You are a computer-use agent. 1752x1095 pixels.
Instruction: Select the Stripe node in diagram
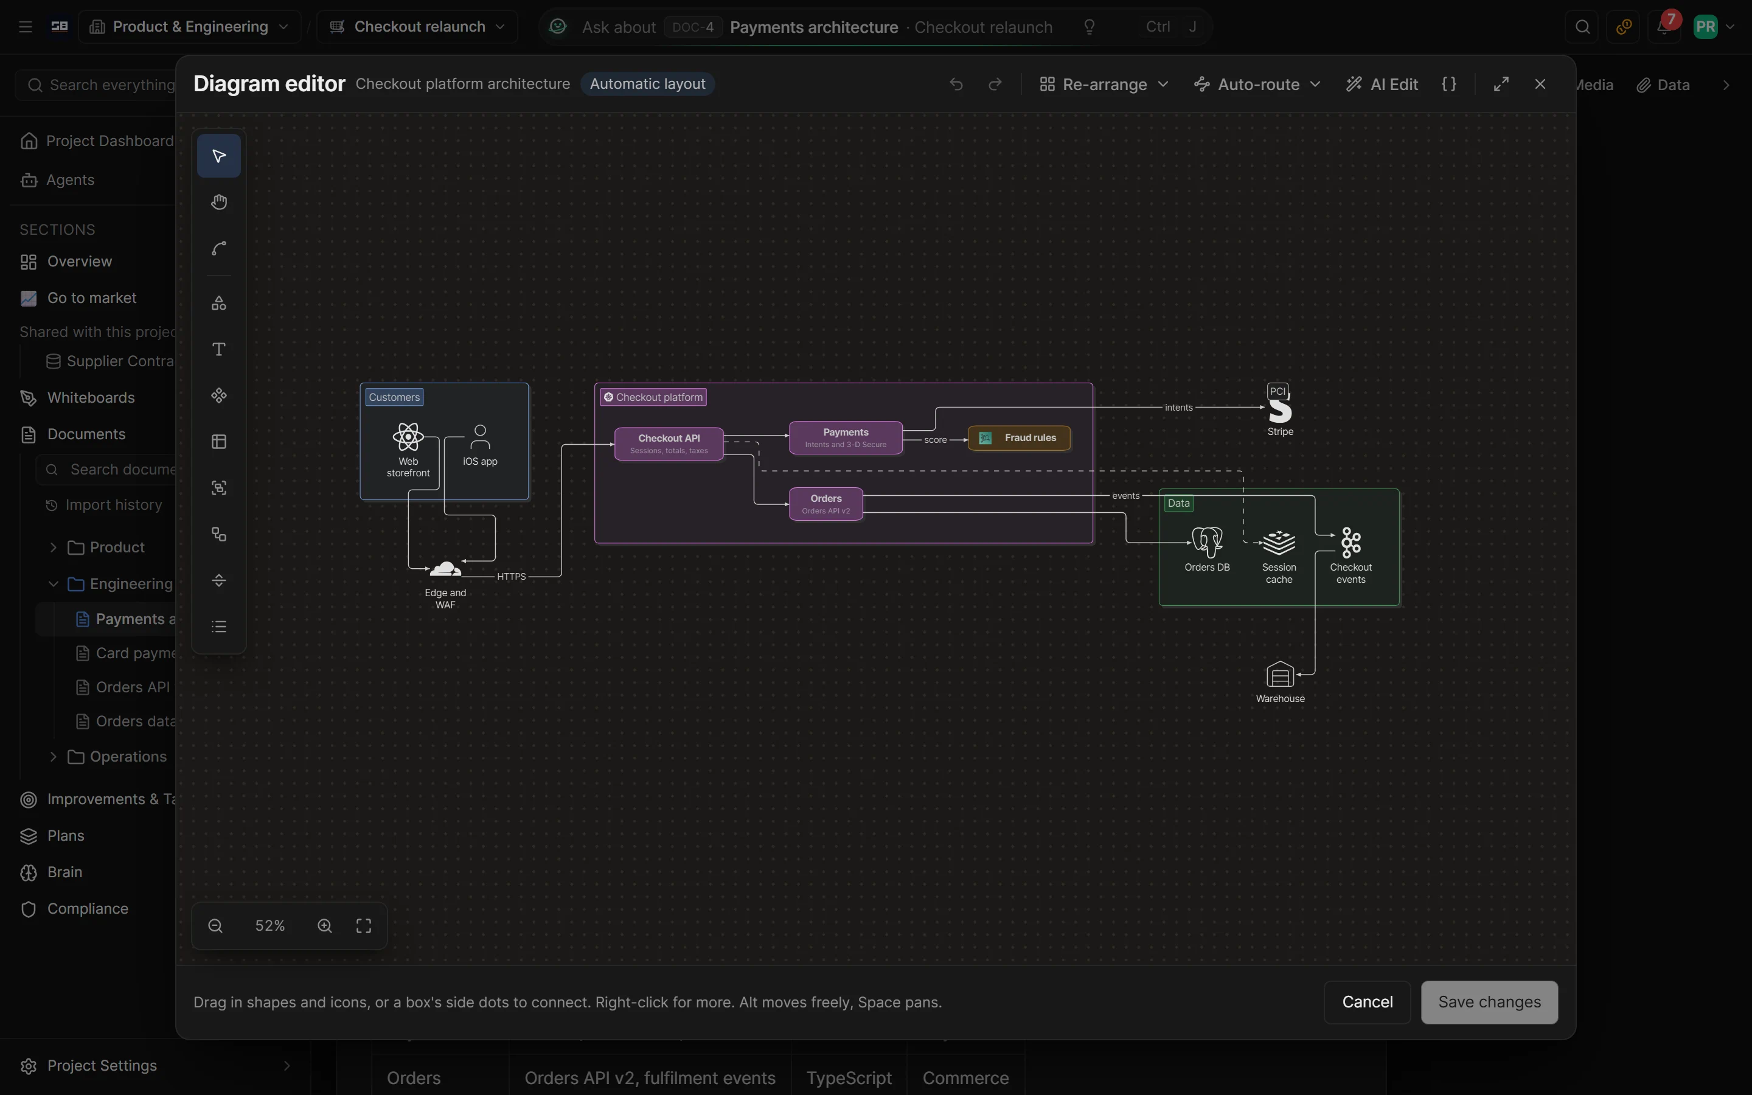pyautogui.click(x=1280, y=411)
